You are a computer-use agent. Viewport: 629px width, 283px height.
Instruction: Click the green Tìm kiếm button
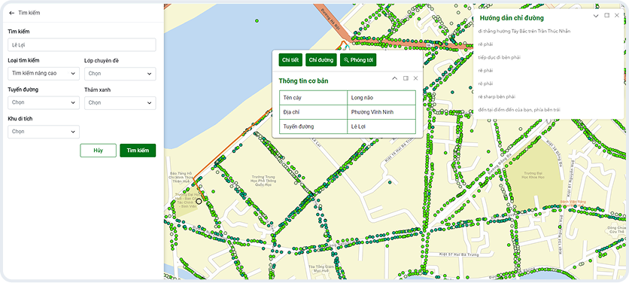coord(138,151)
